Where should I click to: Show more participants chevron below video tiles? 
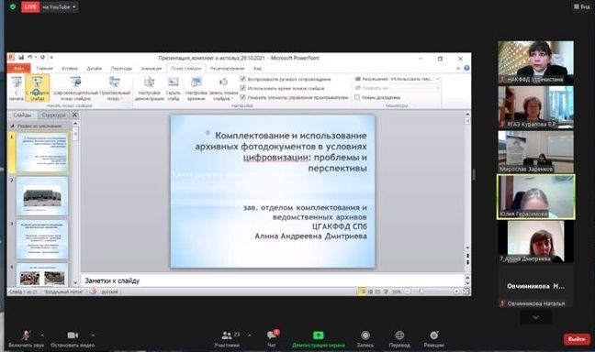(x=536, y=317)
